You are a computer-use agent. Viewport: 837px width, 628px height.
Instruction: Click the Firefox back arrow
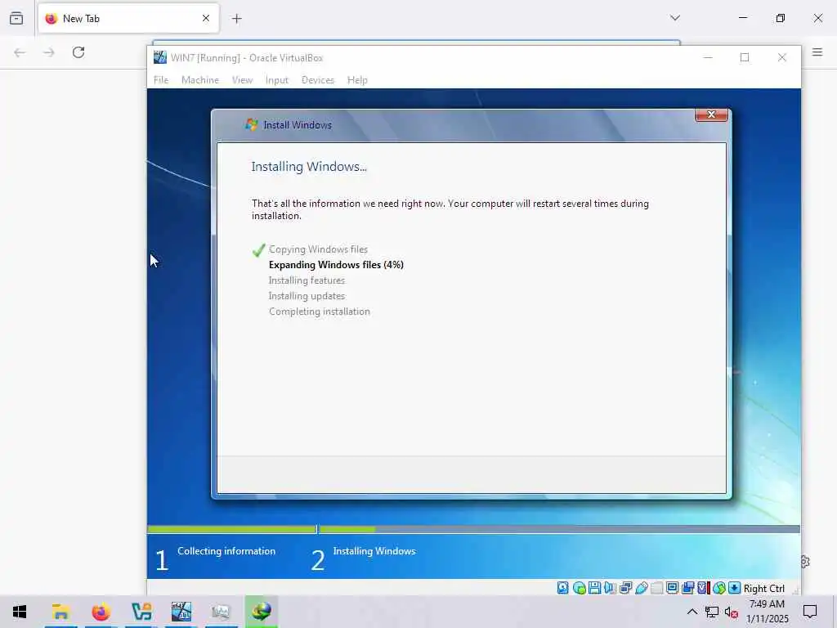point(20,52)
